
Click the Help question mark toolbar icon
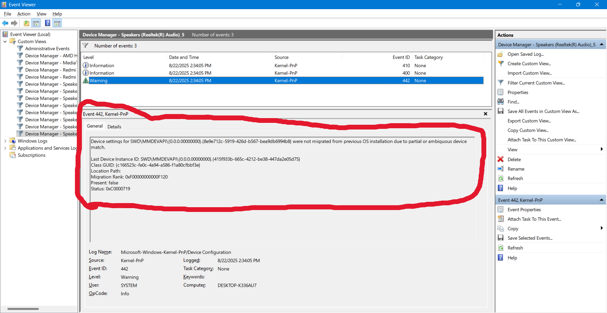(x=47, y=23)
